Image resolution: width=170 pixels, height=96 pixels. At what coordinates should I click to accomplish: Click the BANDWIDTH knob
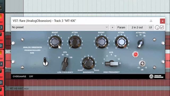coord(88,63)
